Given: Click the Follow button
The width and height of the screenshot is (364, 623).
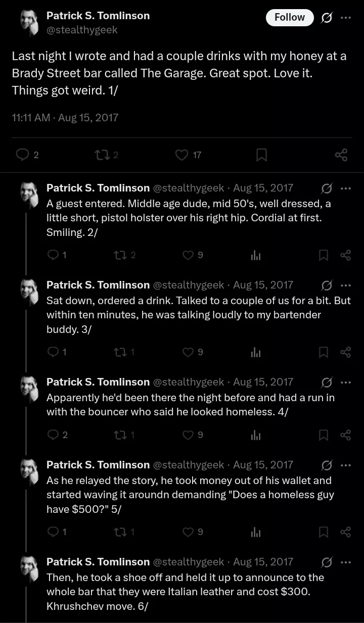Looking at the screenshot, I should pyautogui.click(x=290, y=18).
